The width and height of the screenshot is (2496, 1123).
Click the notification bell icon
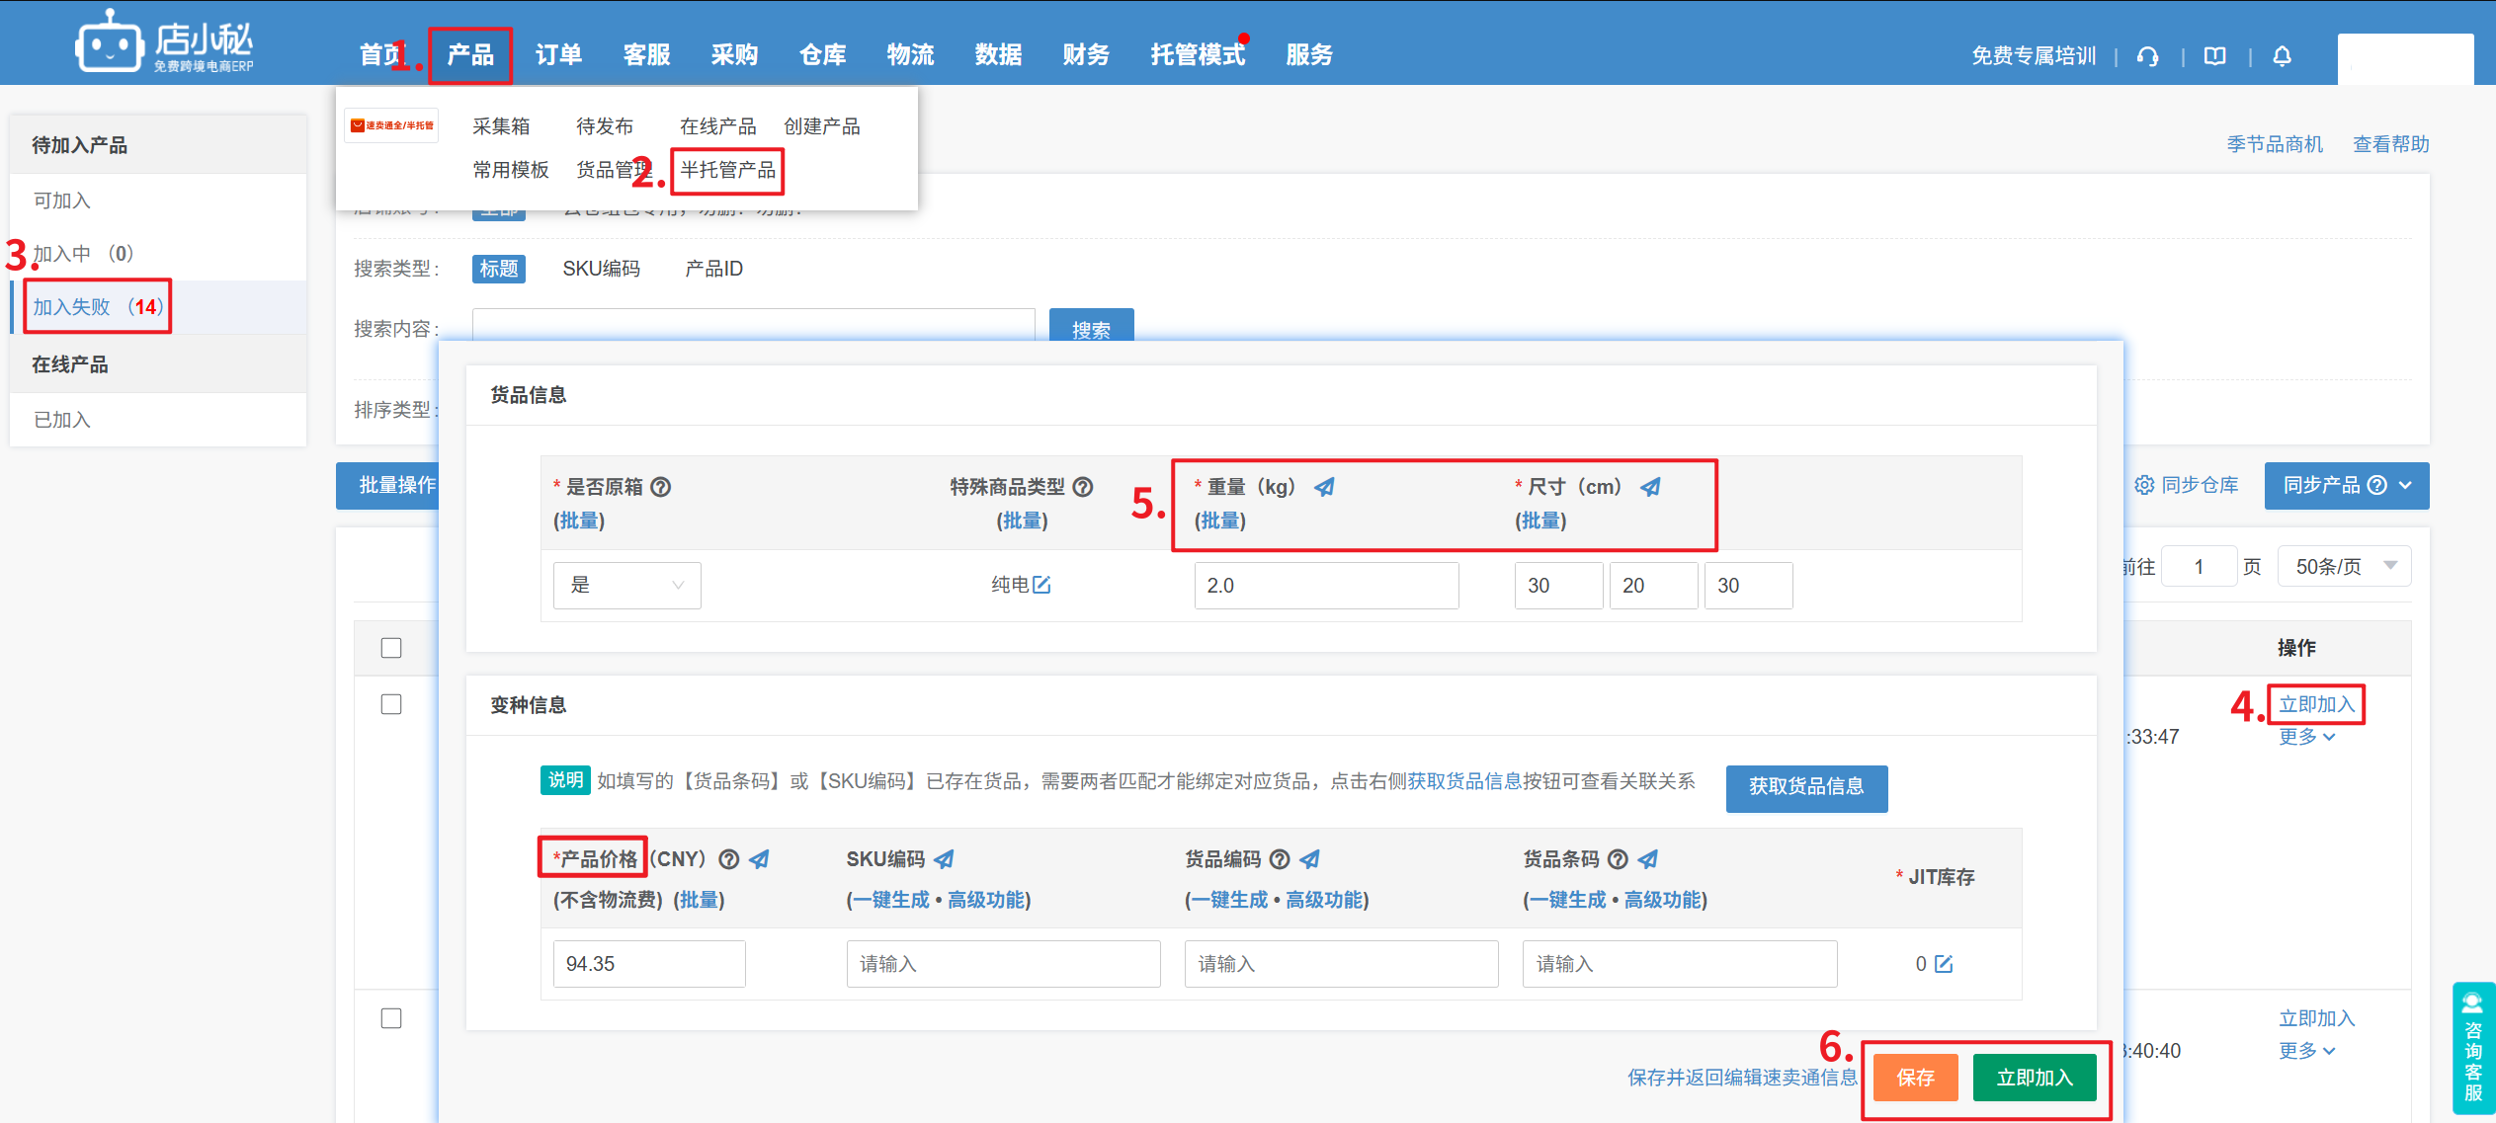(x=2282, y=56)
